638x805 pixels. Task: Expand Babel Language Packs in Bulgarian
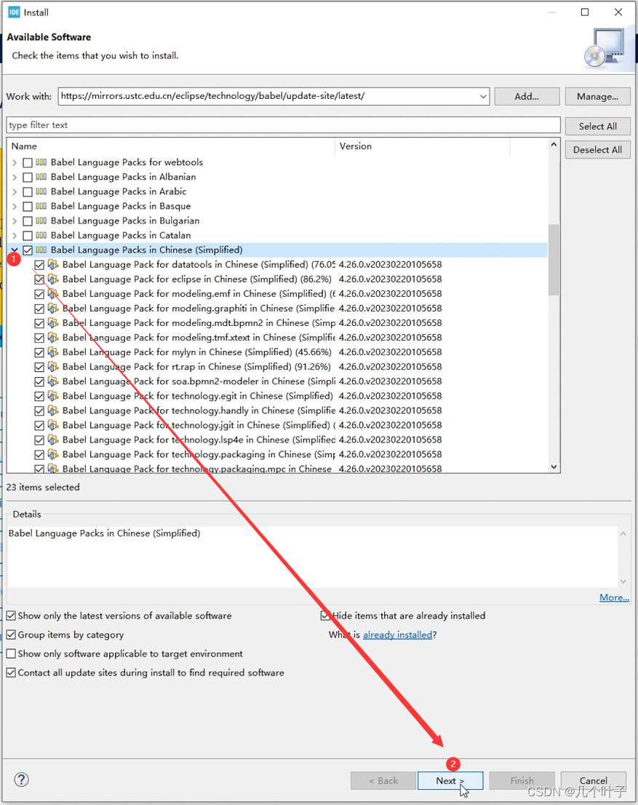click(15, 221)
